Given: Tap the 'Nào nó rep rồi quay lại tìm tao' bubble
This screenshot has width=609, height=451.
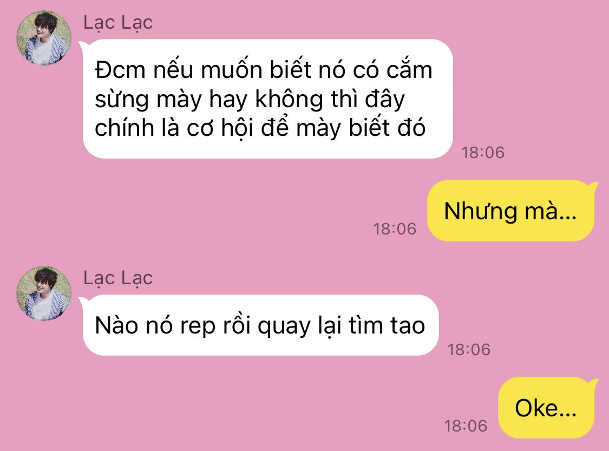Looking at the screenshot, I should pos(260,325).
